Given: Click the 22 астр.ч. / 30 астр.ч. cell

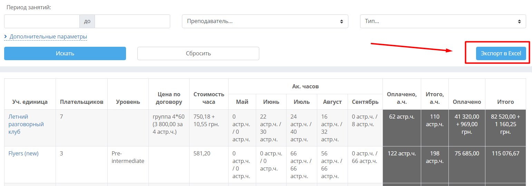Looking at the screenshot, I should (271, 128).
